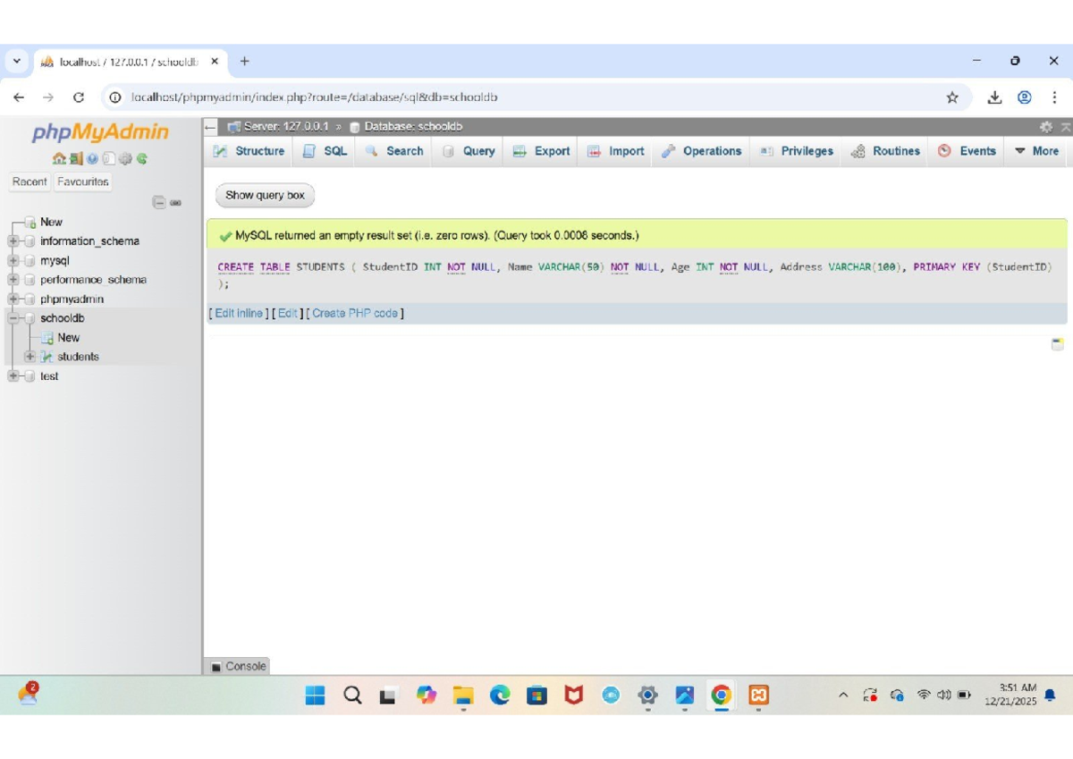Open the Export tab

[542, 151]
